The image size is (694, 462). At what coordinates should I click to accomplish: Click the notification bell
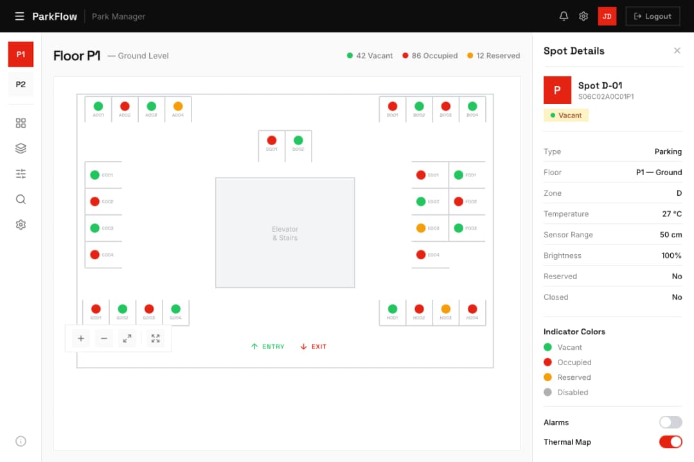pyautogui.click(x=564, y=15)
